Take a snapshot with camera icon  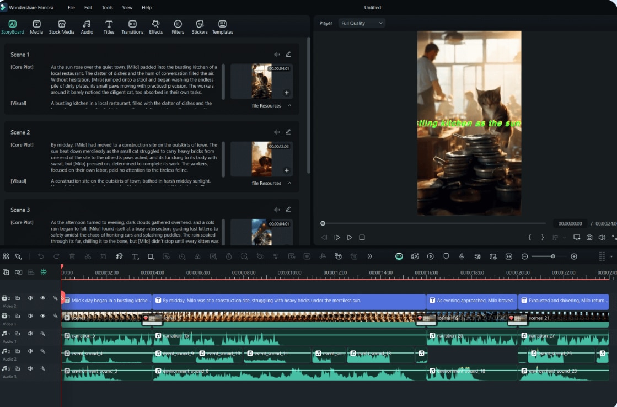589,237
